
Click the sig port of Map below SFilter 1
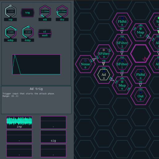pyautogui.click(x=128, y=89)
